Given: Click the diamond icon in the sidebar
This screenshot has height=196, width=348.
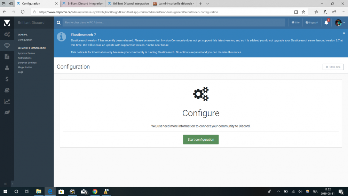Looking at the screenshot, I should pos(7,46).
